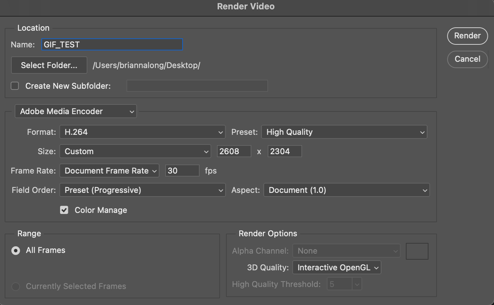Disable the Color Manage checkbox

coord(64,210)
